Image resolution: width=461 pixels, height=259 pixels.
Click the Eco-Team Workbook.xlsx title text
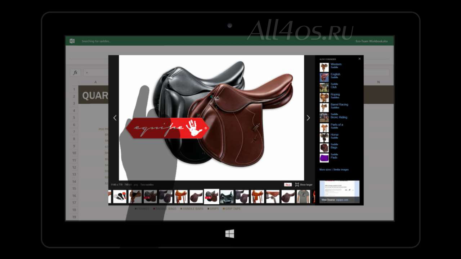tap(372, 41)
